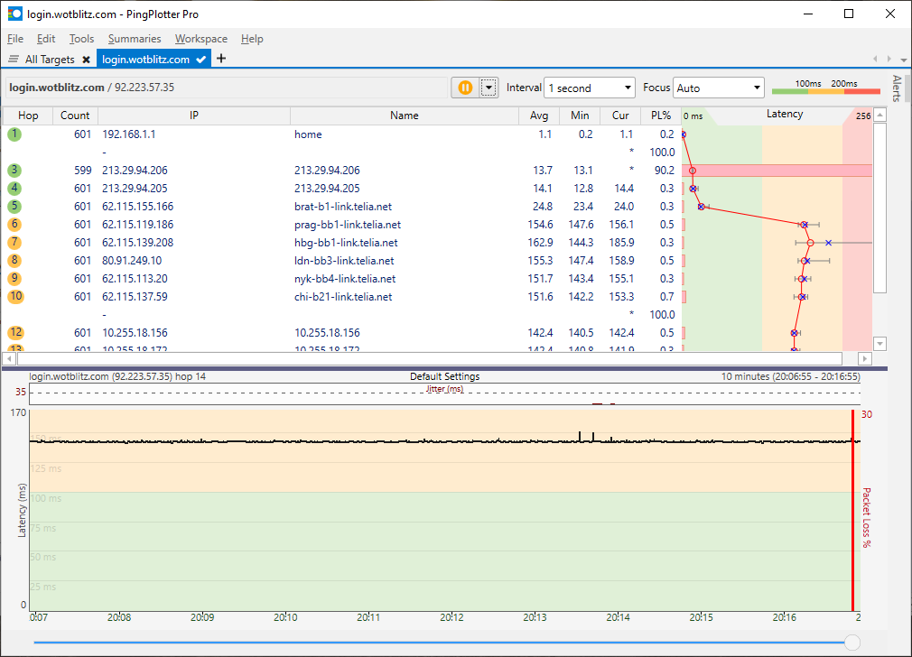Open the dropdown arrow beside pause button

[x=489, y=88]
